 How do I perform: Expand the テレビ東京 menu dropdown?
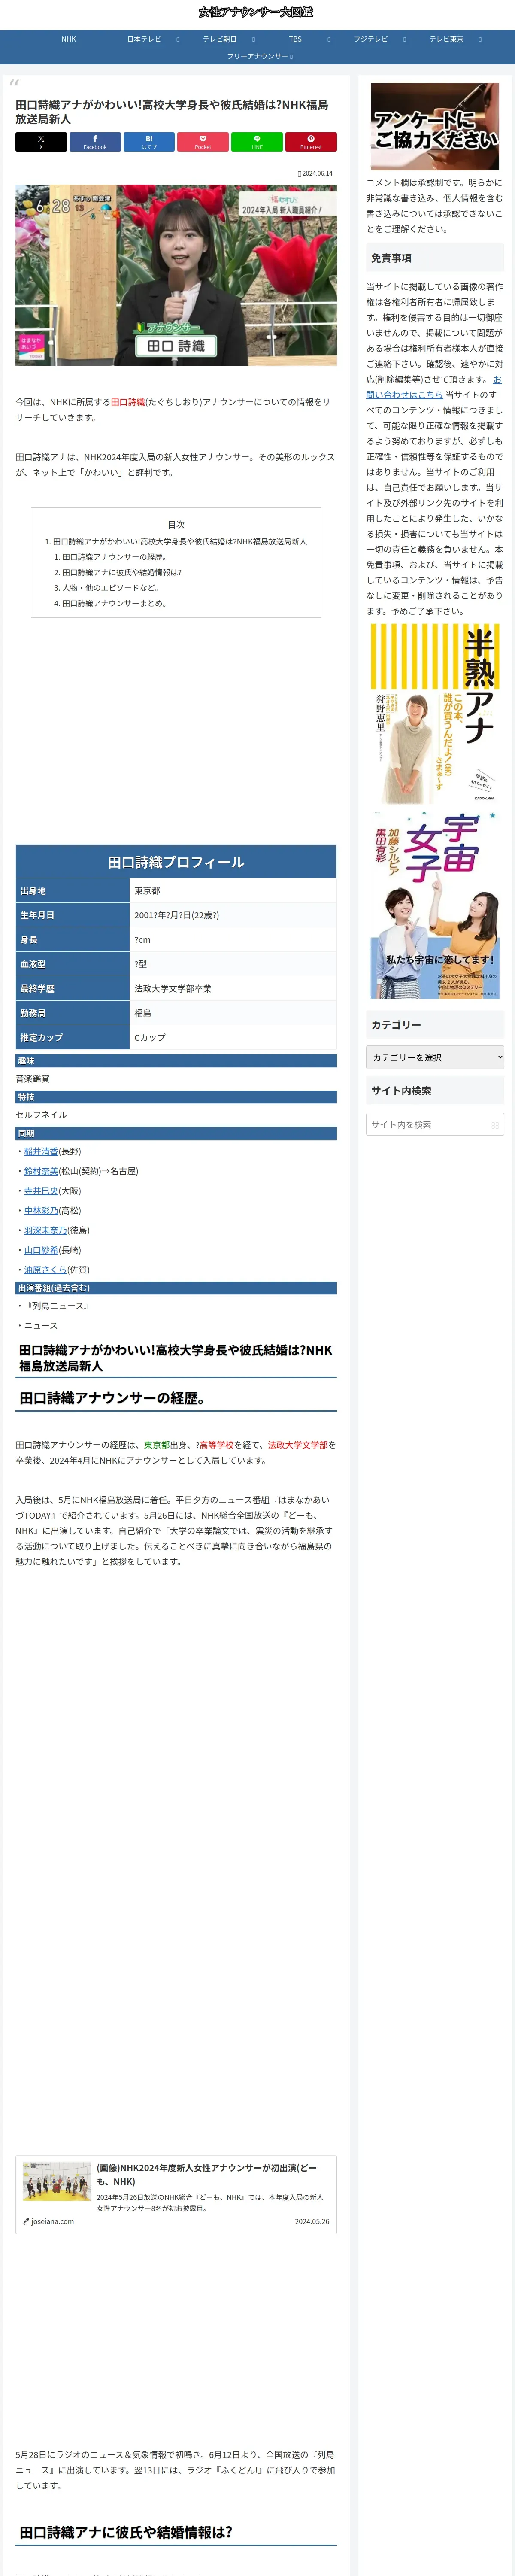coord(480,39)
